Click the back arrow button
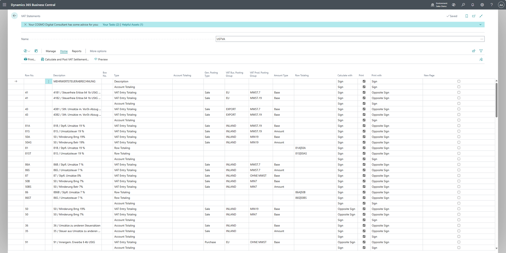The image size is (506, 253). [x=14, y=16]
